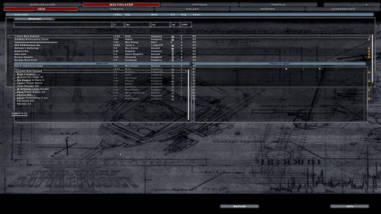
Task: Sort by the Server column header
Action: coord(197,15)
